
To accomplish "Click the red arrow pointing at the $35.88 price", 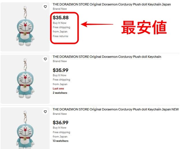I will tap(97, 24).
